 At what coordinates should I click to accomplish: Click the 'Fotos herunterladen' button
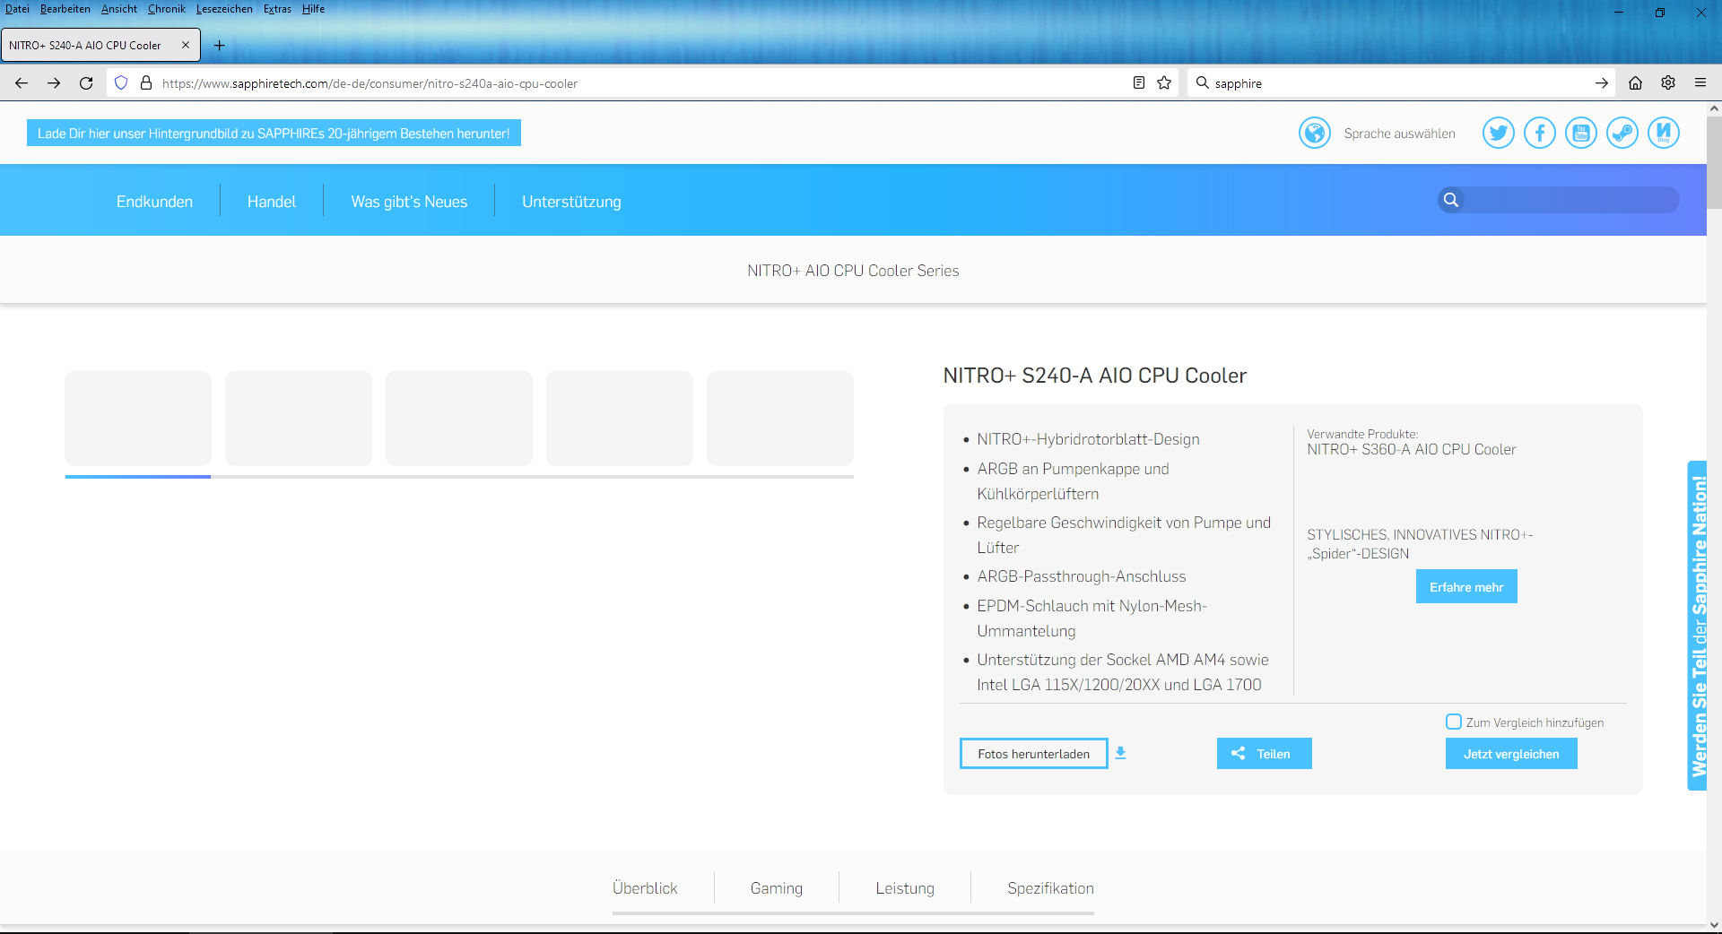(x=1034, y=754)
